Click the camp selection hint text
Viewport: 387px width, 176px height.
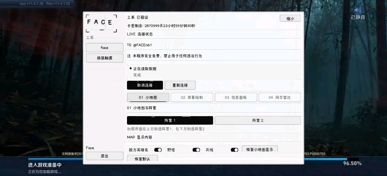pos(166,129)
